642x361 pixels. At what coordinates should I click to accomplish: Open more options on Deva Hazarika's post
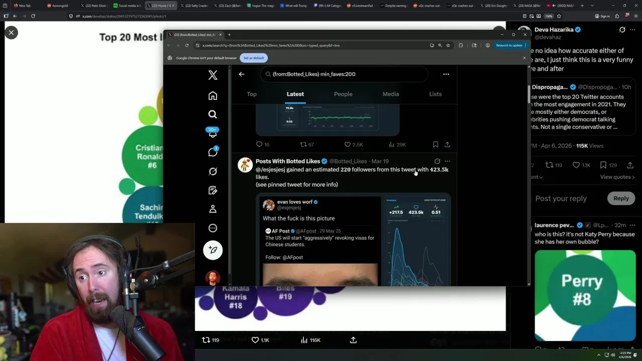point(633,30)
